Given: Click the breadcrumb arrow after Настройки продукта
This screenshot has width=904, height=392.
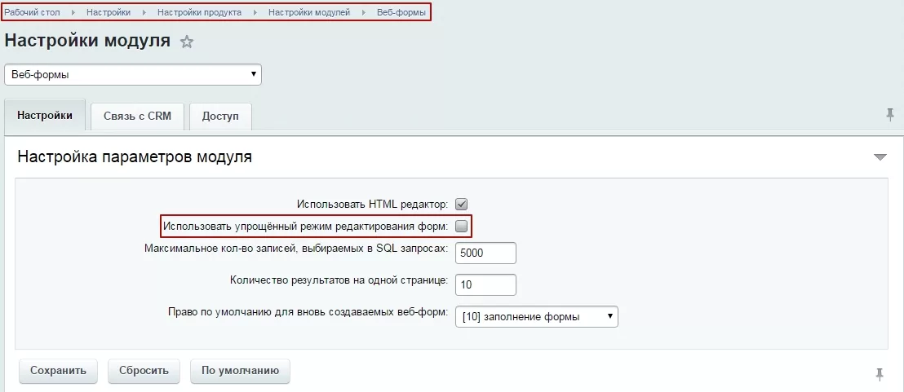Looking at the screenshot, I should click(x=255, y=12).
